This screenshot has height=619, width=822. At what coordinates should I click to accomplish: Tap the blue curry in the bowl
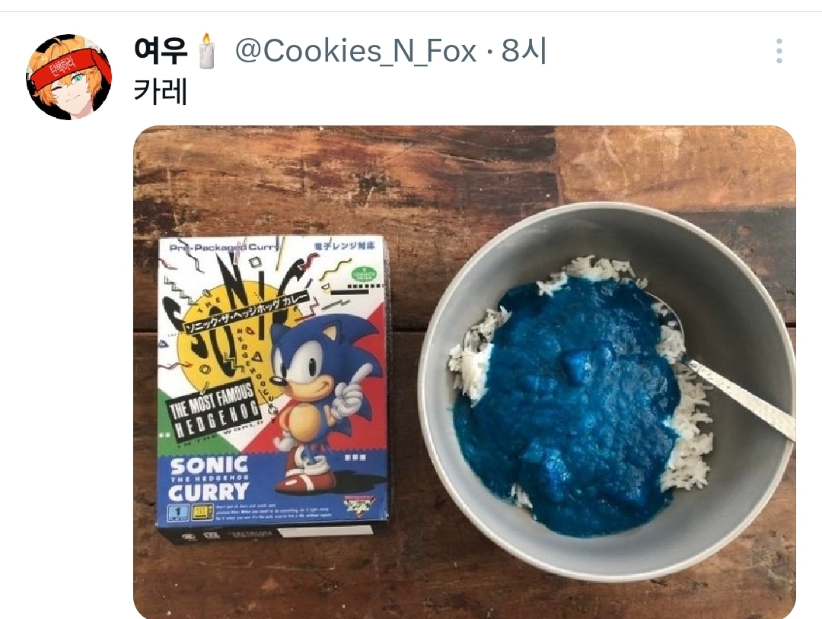pyautogui.click(x=567, y=403)
